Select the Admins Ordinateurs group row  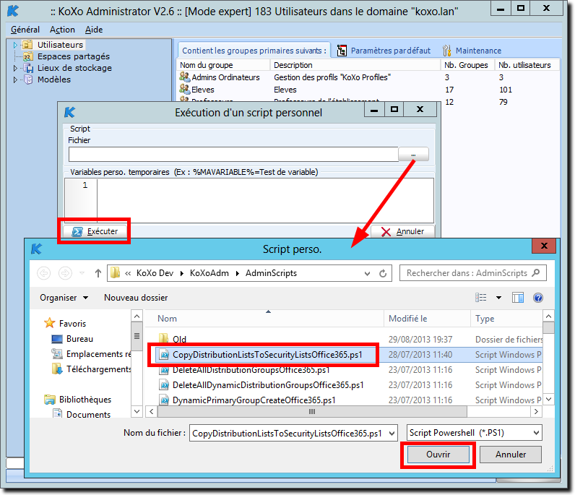coord(368,77)
